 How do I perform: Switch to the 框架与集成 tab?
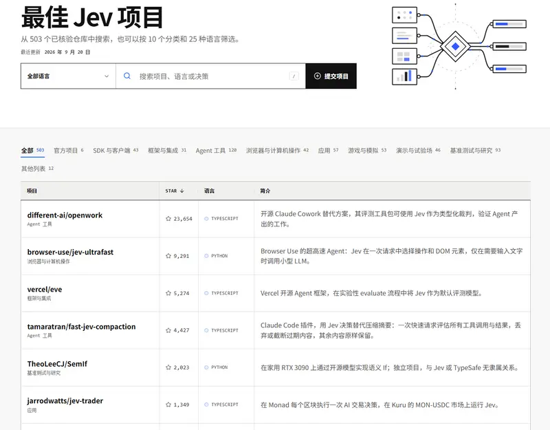click(167, 151)
